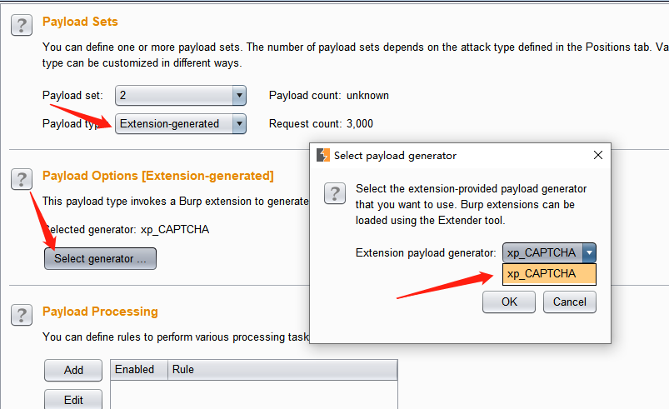
Task: Click Edit for payload processing rules
Action: [73, 400]
